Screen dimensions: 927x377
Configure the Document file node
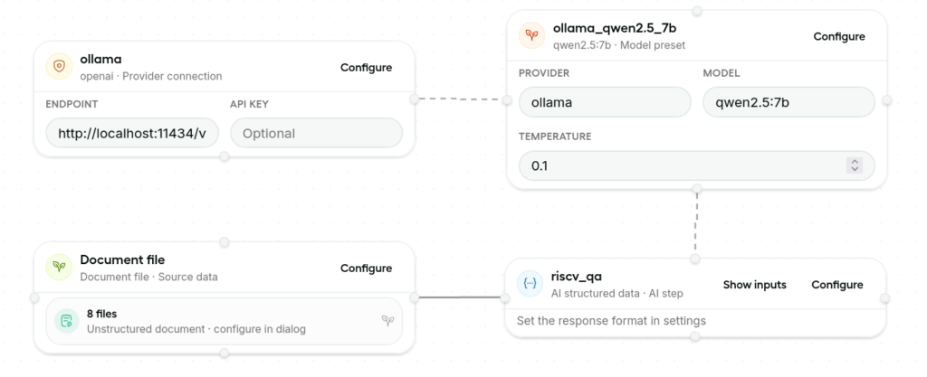coord(366,269)
